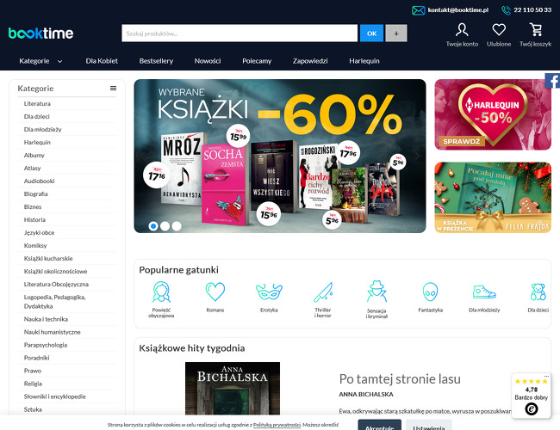This screenshot has height=430, width=560.
Task: Select the Thriller i horror knife icon
Action: pos(323,292)
